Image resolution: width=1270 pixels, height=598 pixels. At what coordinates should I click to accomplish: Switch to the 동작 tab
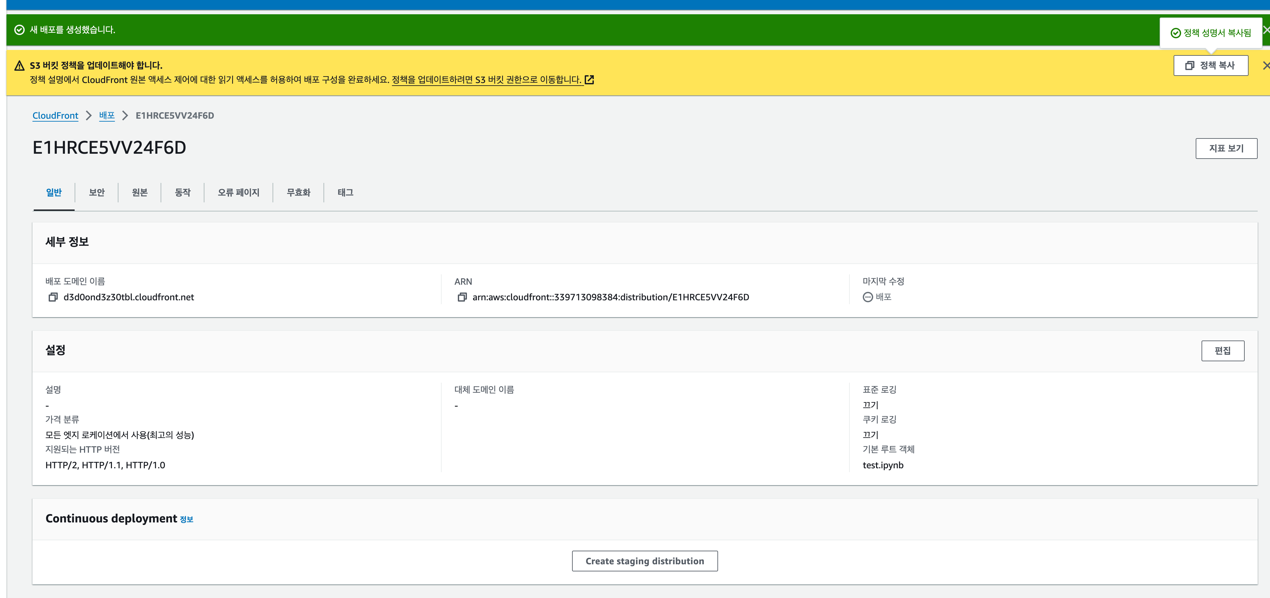(x=182, y=193)
